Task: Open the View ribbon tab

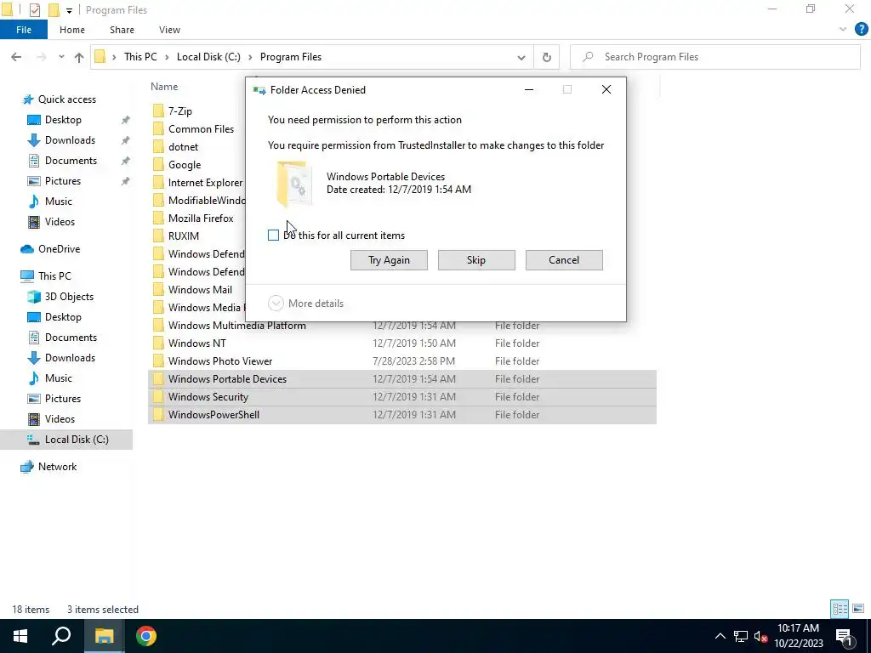Action: [169, 30]
